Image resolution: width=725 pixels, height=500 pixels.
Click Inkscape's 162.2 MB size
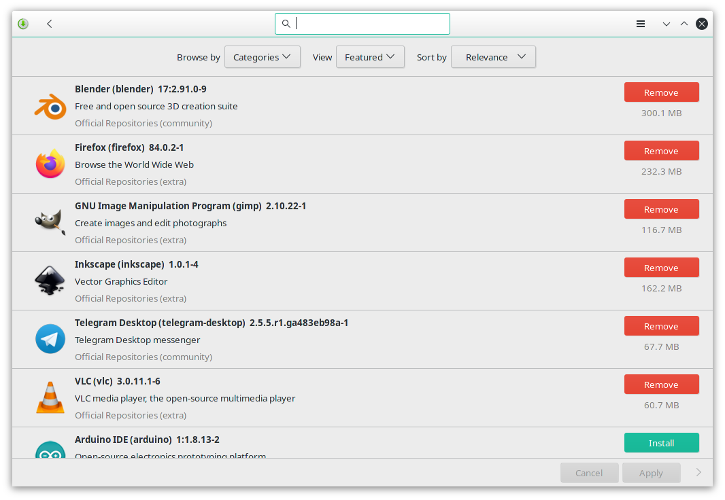coord(661,288)
